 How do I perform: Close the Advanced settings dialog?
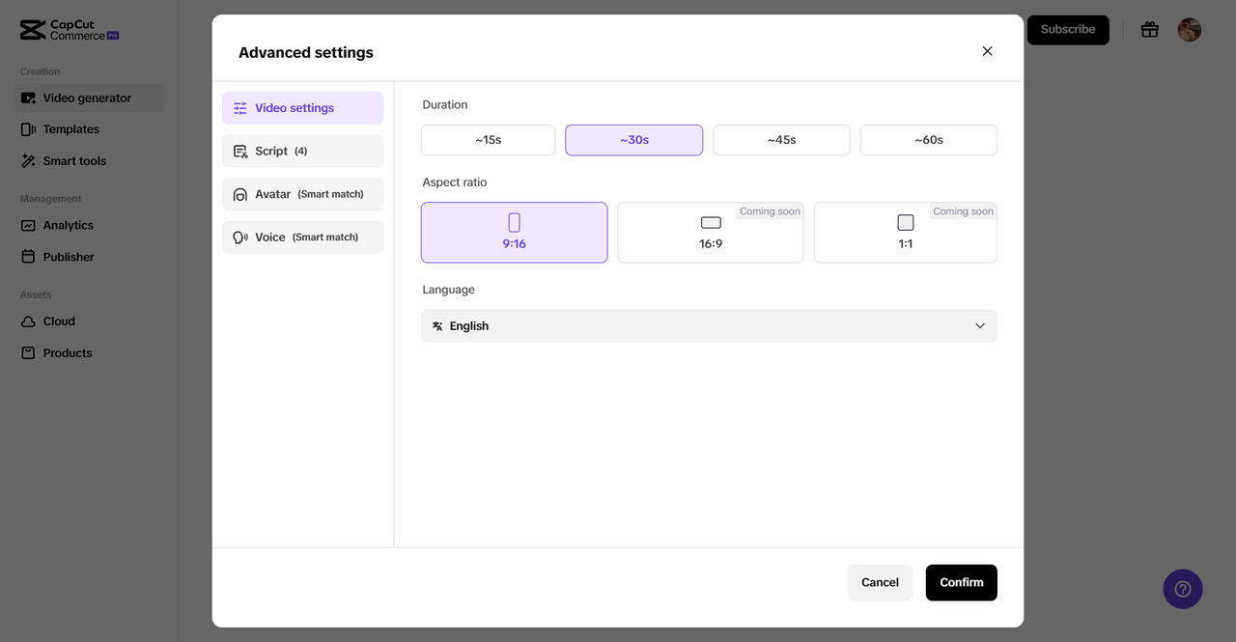(x=987, y=51)
